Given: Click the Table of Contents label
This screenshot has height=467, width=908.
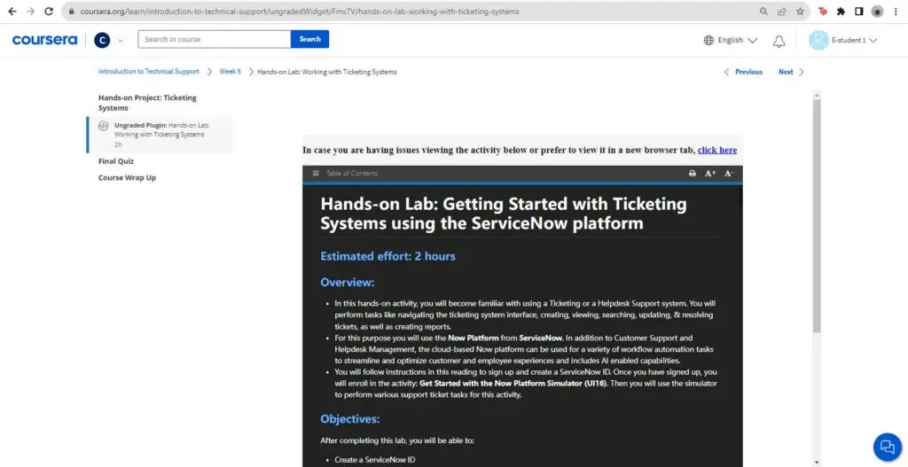Looking at the screenshot, I should click(x=352, y=174).
